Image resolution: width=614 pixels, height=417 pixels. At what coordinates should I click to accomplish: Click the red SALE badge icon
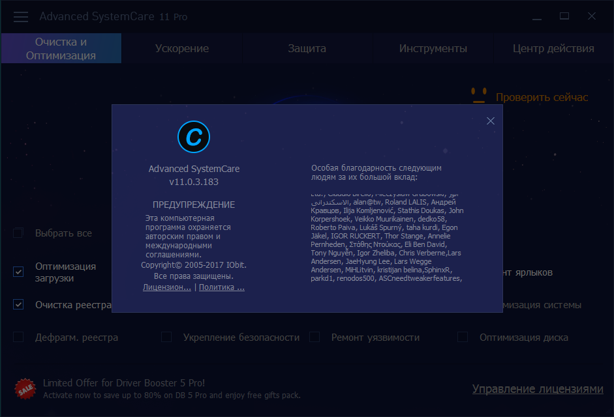point(25,389)
